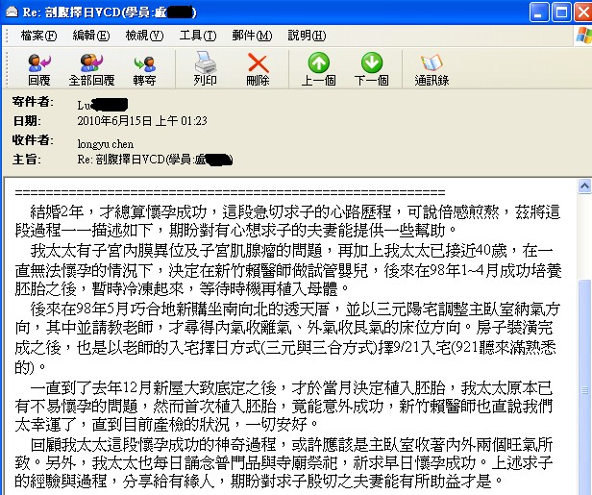Click the scroll up arrow of message body

click(x=584, y=186)
